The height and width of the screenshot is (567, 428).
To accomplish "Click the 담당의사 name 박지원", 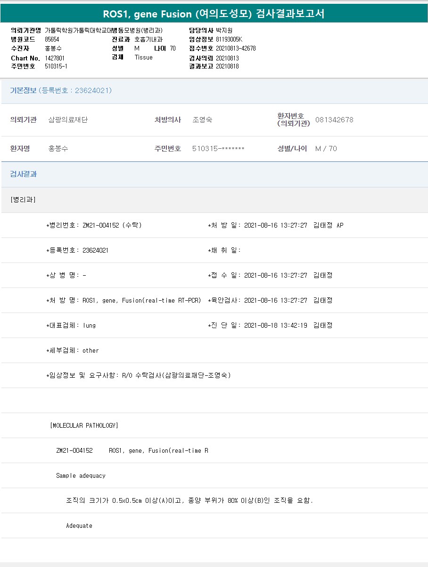I will [x=224, y=30].
